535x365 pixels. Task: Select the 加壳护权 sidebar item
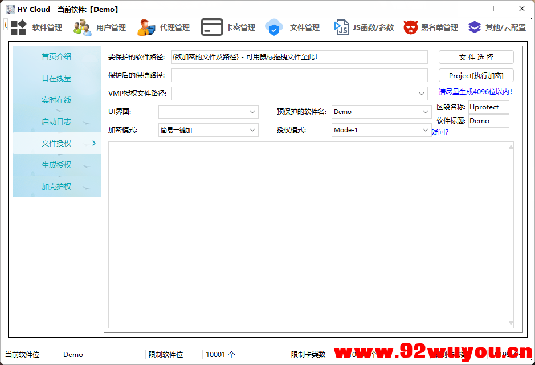(x=56, y=186)
